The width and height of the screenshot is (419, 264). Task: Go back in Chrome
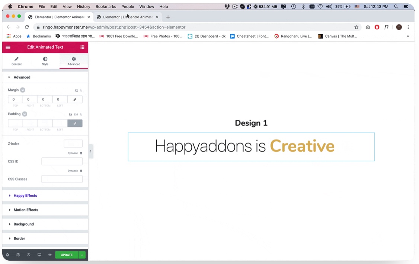(9, 27)
